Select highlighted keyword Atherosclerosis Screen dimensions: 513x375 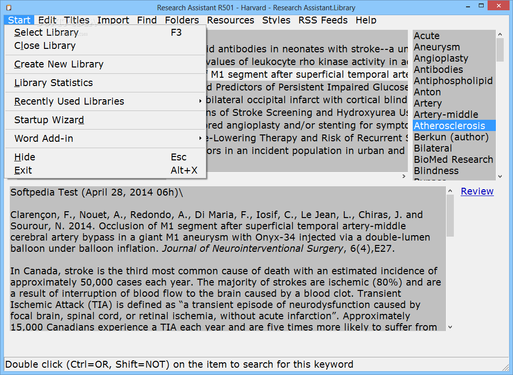coord(454,126)
